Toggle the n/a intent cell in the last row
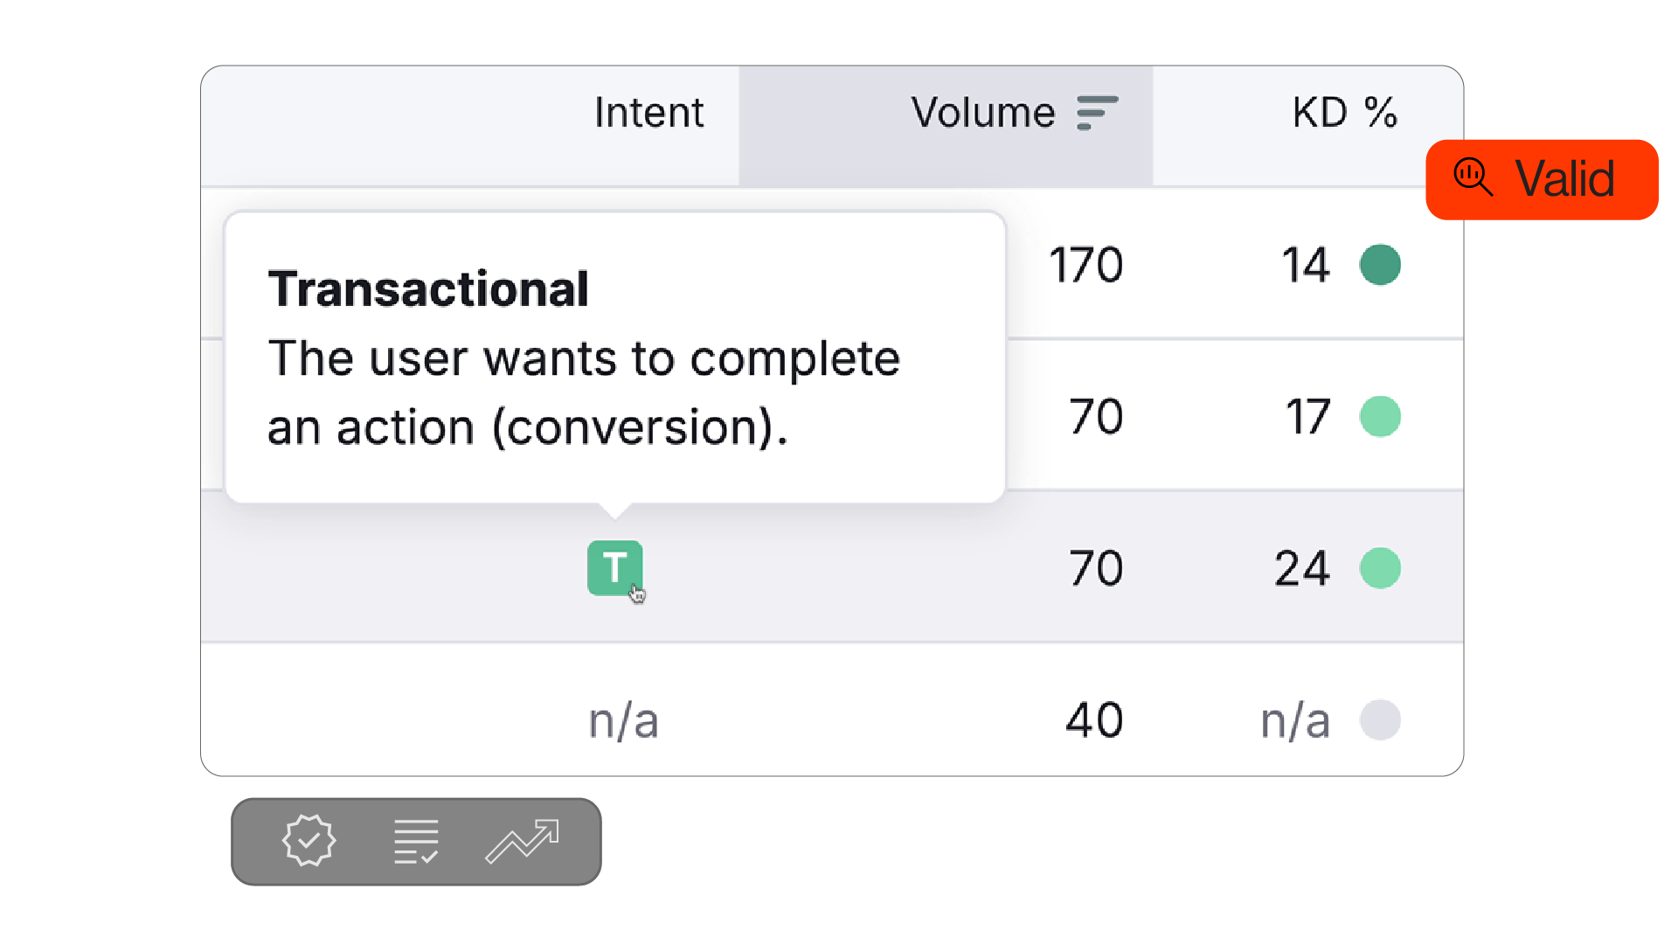This screenshot has height=944, width=1678. (x=622, y=719)
